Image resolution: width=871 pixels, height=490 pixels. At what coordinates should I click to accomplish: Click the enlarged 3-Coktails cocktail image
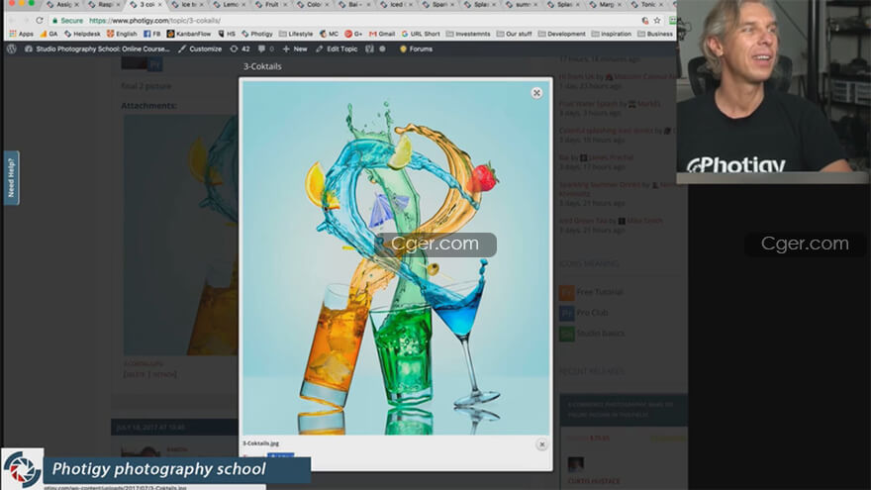[396, 257]
